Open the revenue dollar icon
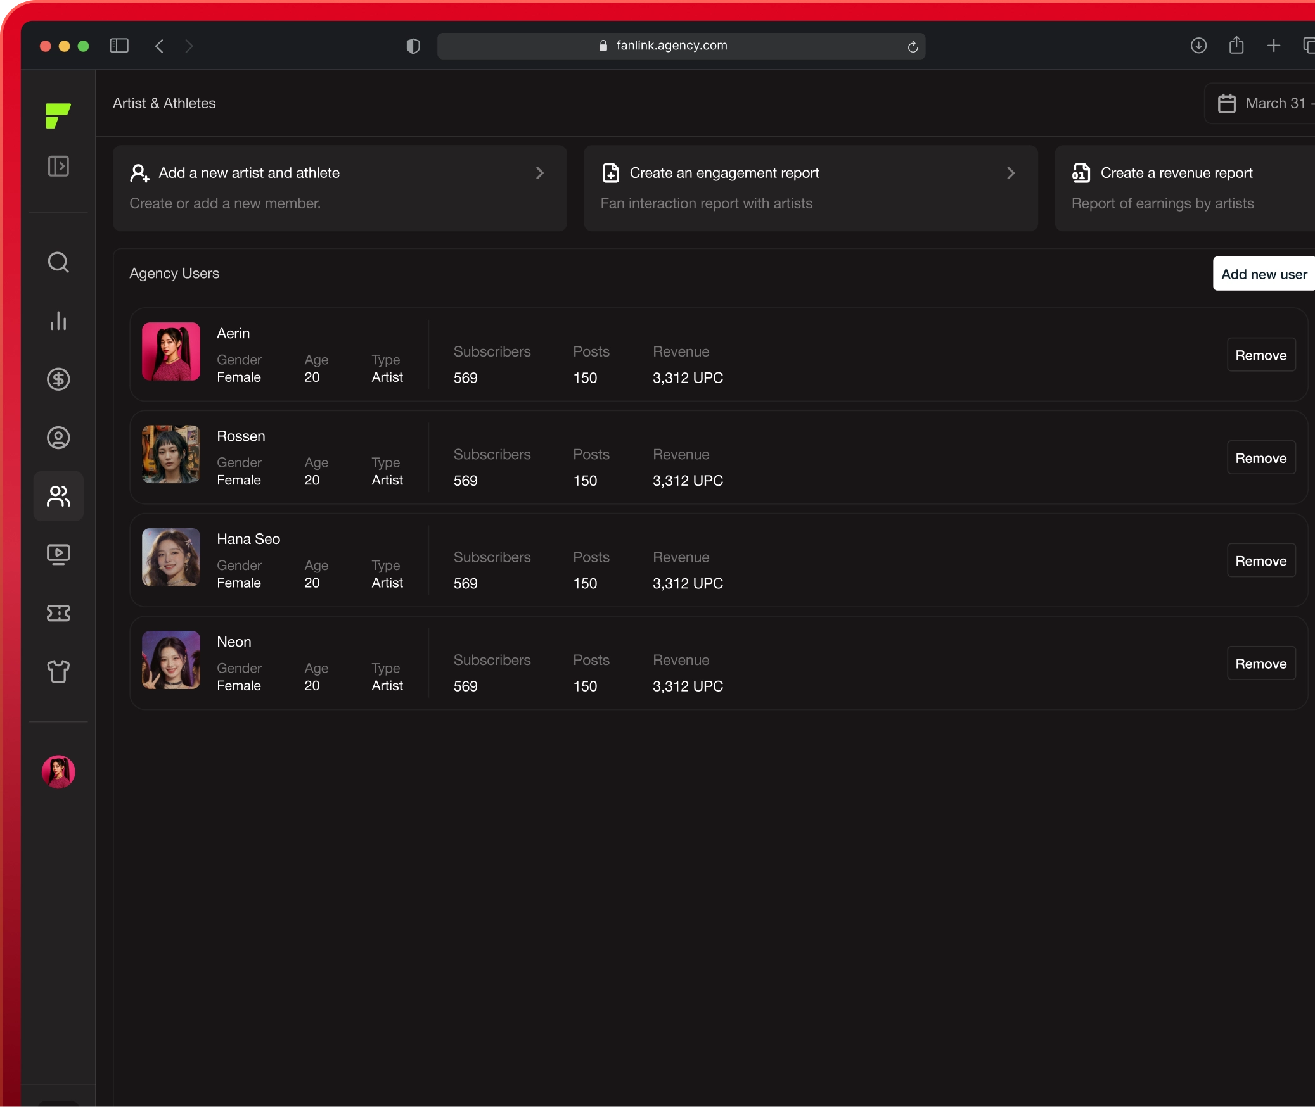The width and height of the screenshot is (1315, 1107). [x=58, y=379]
